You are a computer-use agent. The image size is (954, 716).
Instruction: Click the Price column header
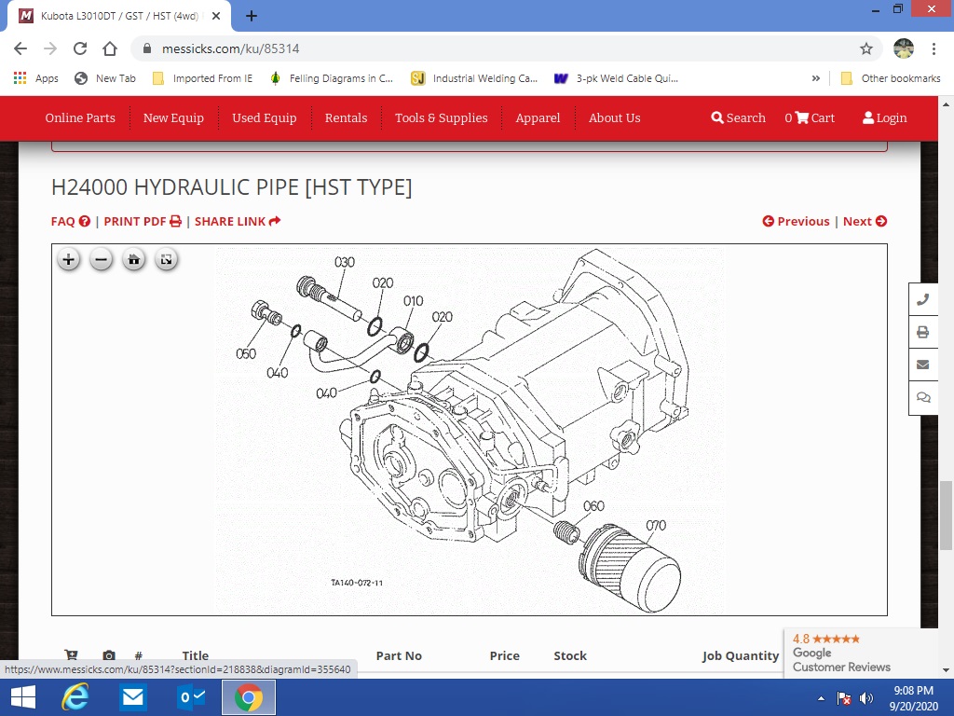coord(504,655)
